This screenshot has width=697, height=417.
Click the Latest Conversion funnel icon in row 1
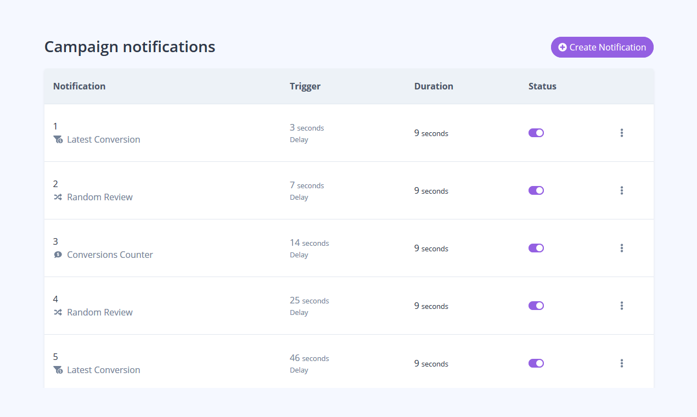58,140
